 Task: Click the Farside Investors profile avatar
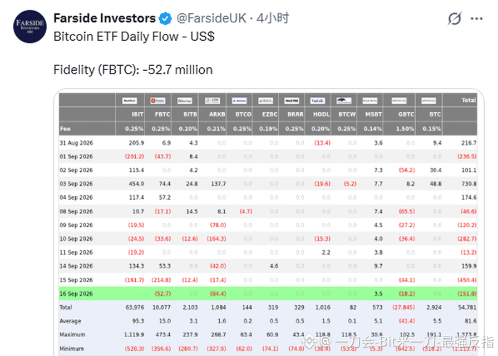point(30,27)
